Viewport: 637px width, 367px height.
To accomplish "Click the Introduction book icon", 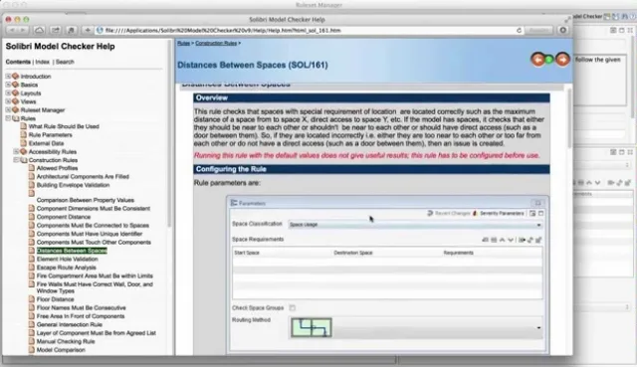I will click(16, 76).
